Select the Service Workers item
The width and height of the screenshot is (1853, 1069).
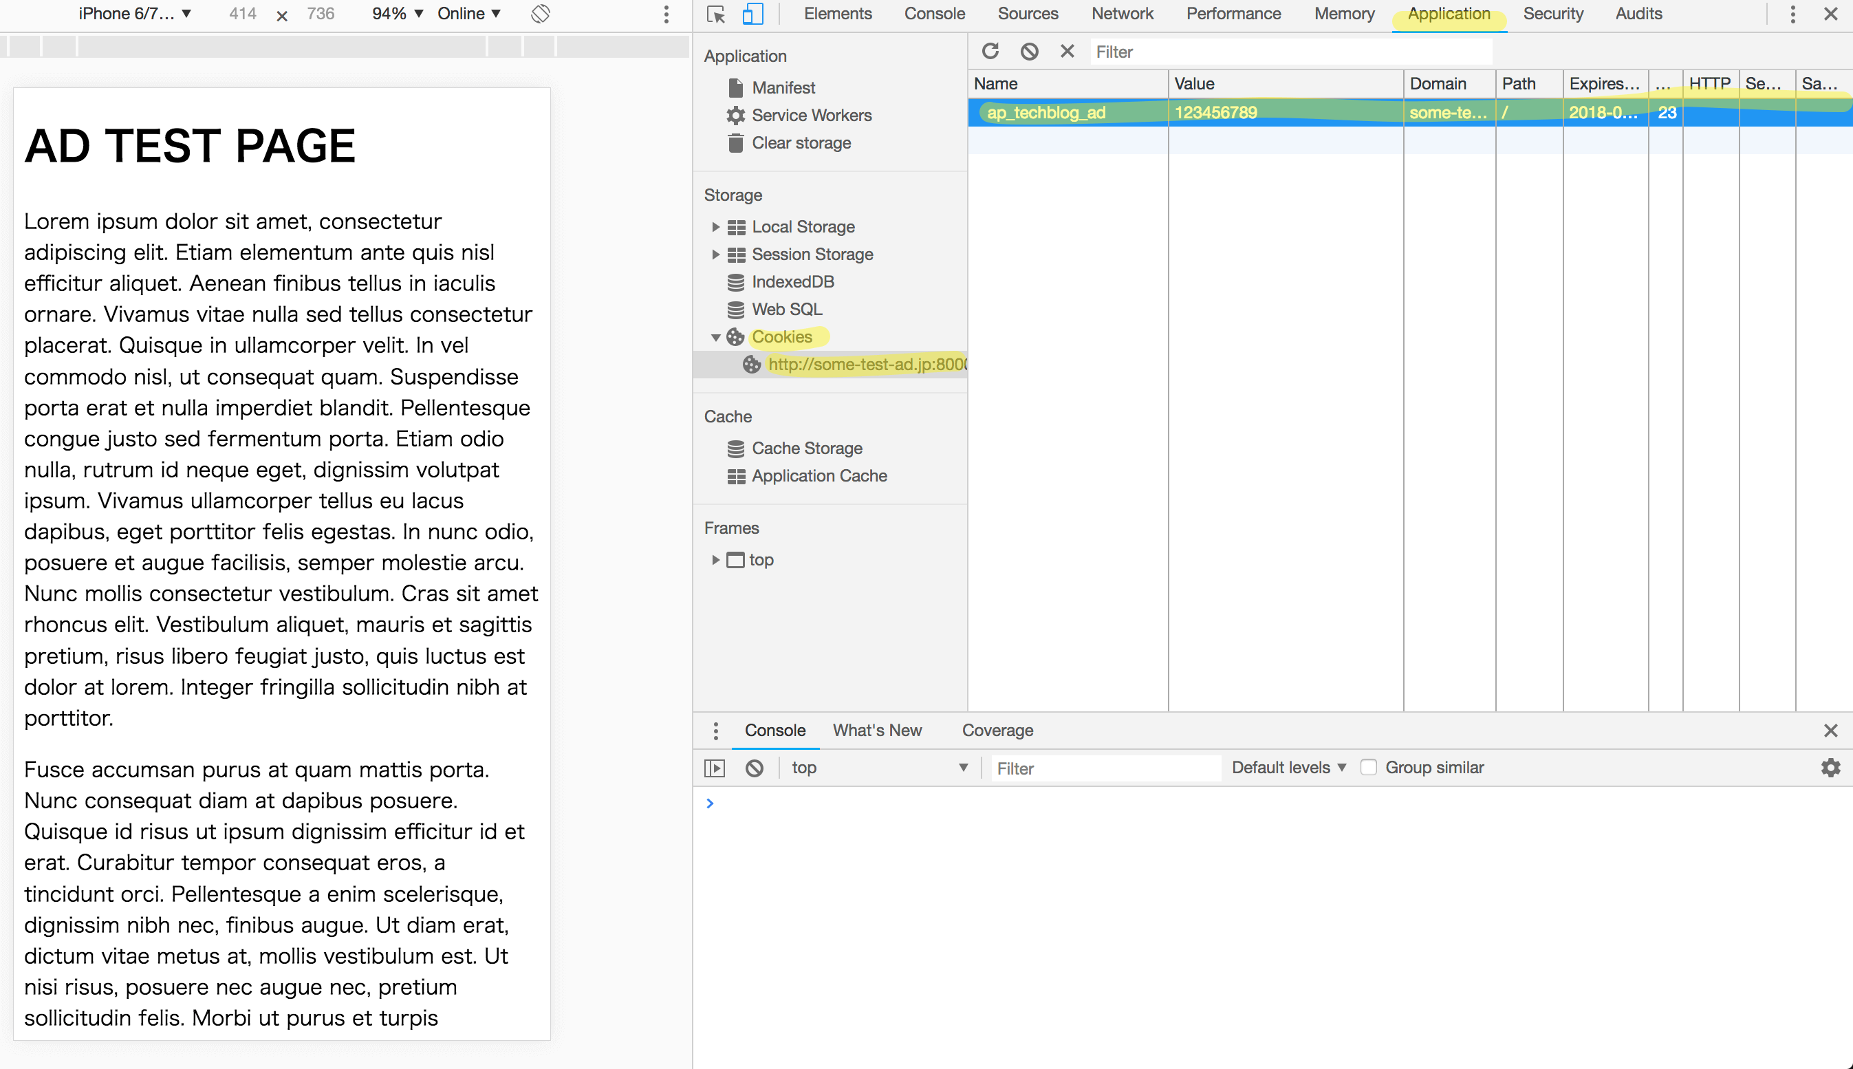(x=811, y=116)
